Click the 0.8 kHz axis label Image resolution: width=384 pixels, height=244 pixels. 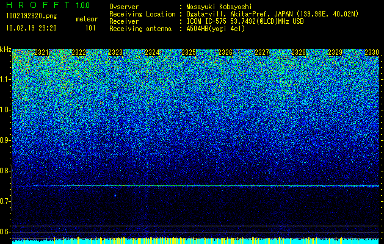[x=5, y=171]
